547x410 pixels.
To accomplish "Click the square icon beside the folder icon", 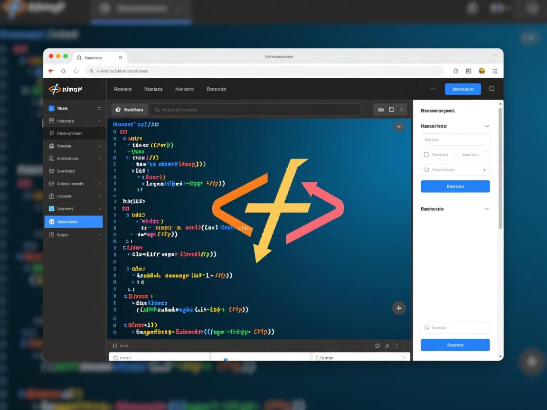I will [392, 110].
